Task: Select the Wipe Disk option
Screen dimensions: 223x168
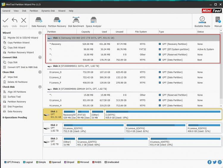Action: (x=12, y=77)
